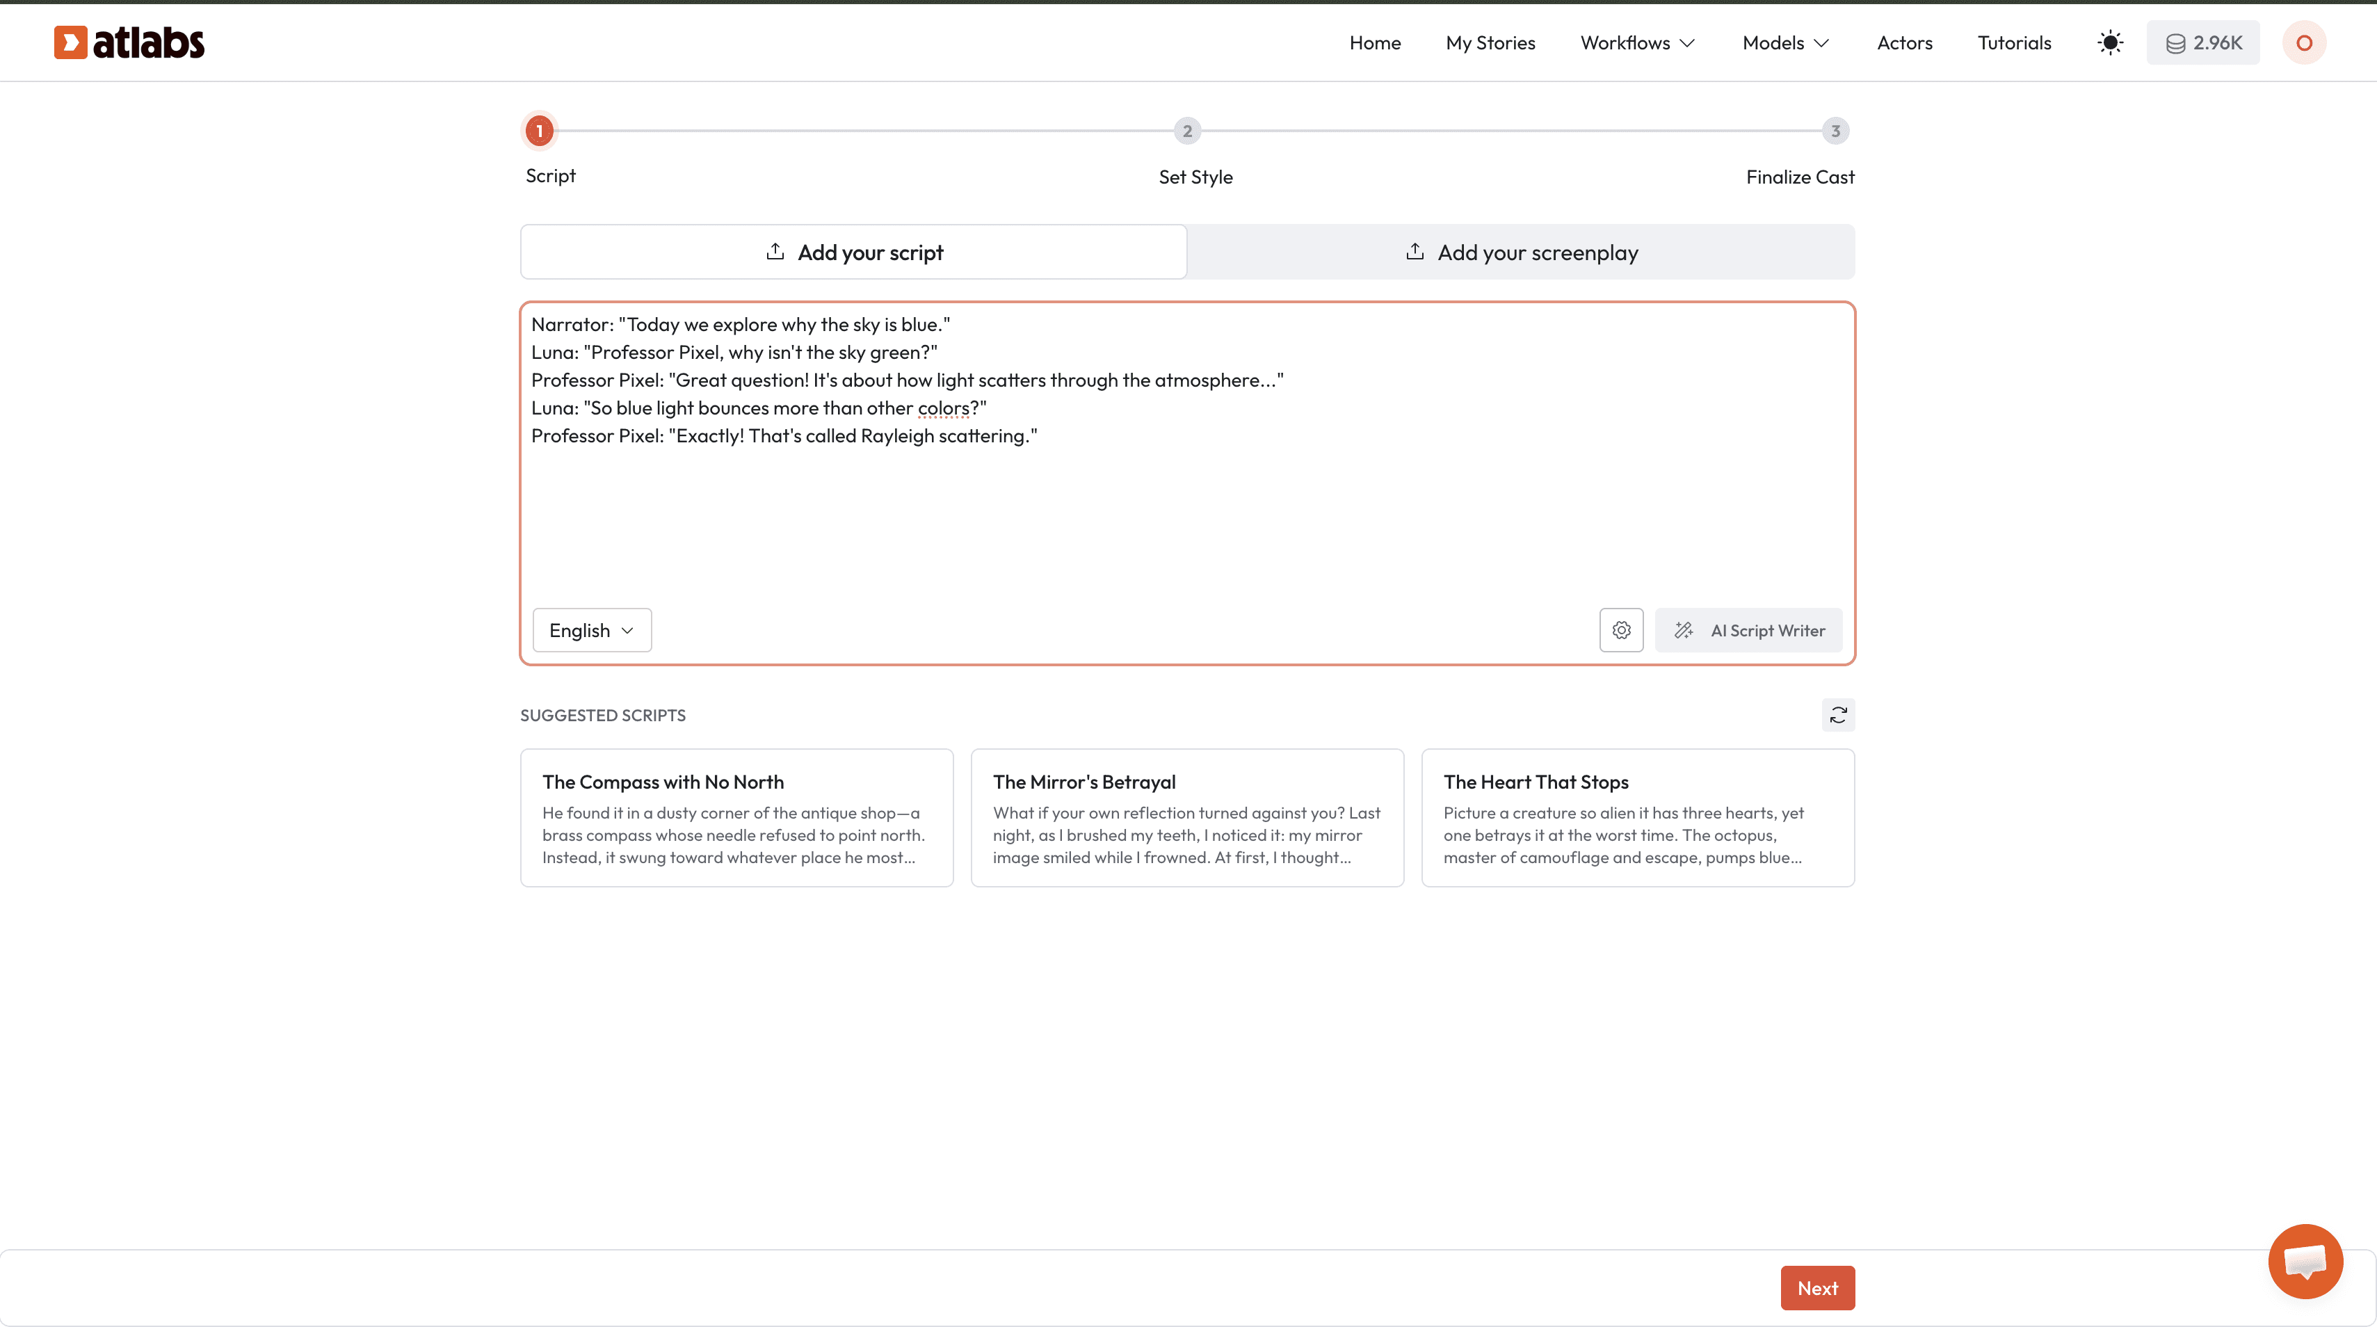This screenshot has height=1327, width=2377.
Task: Refresh the suggested scripts list
Action: tap(1837, 715)
